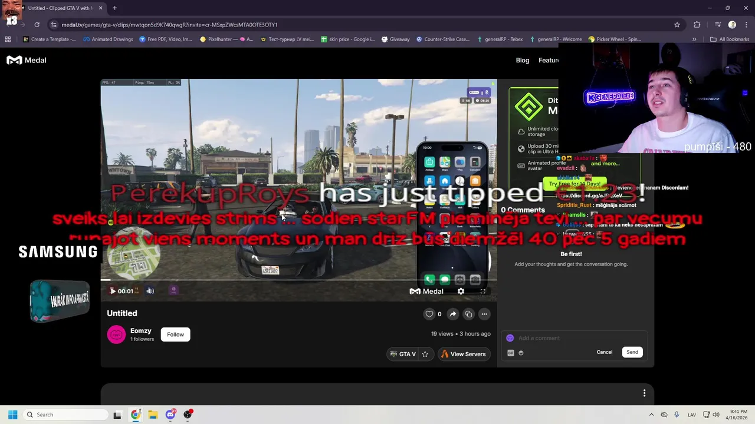This screenshot has height=424, width=755.
Task: Open three-dot menu on lower panel
Action: tap(644, 393)
